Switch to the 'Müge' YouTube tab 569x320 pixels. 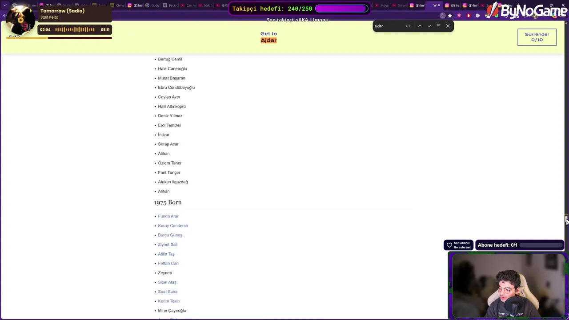382,5
